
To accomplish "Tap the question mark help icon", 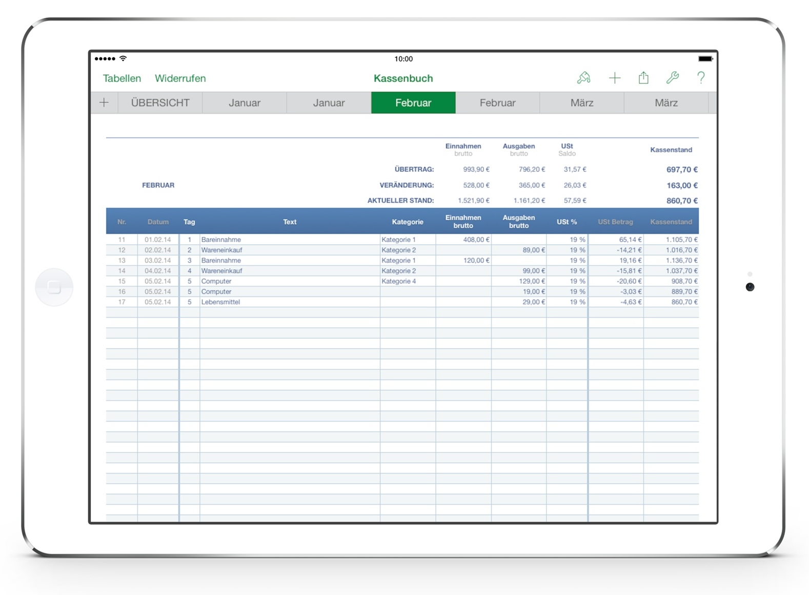I will point(701,78).
